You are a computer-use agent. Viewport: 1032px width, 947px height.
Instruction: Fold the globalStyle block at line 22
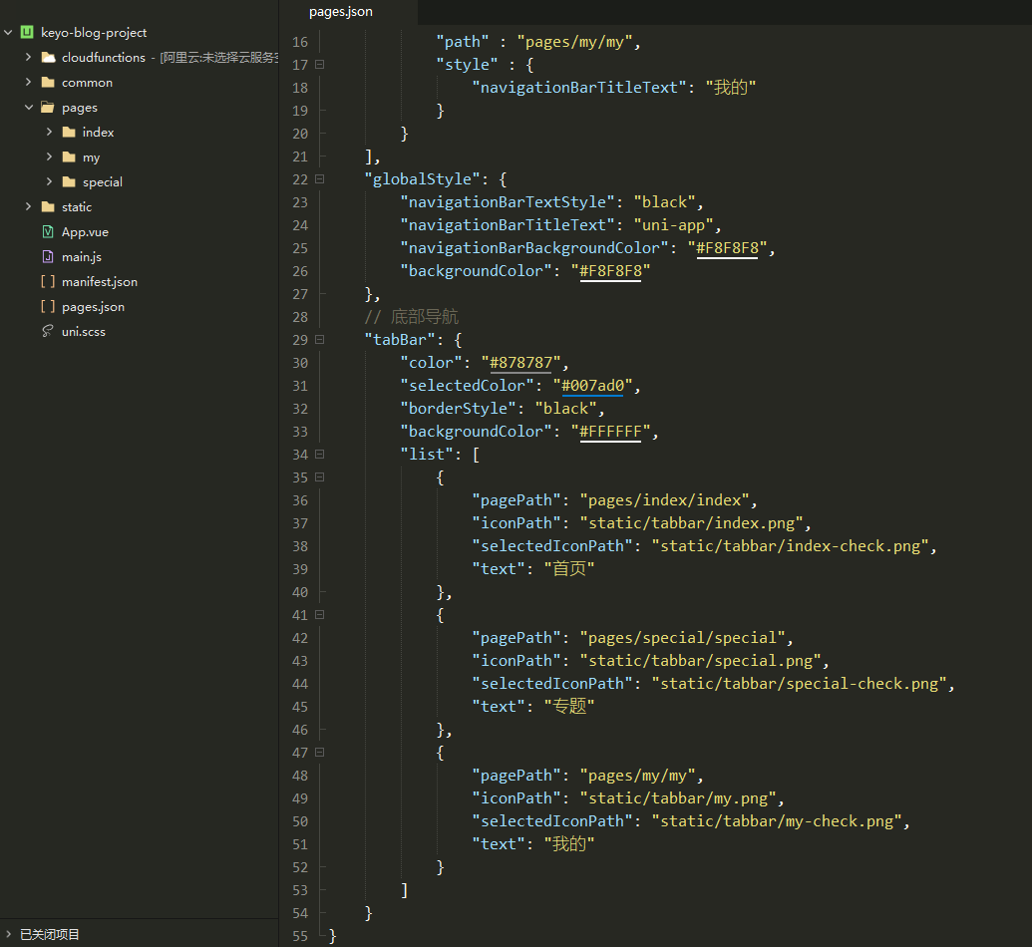319,179
